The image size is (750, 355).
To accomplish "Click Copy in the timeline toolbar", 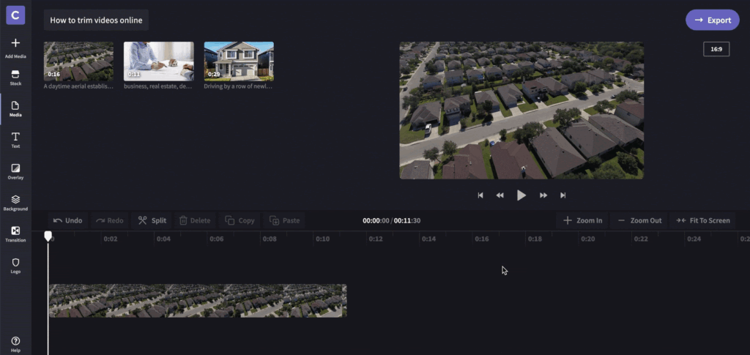I will point(240,220).
